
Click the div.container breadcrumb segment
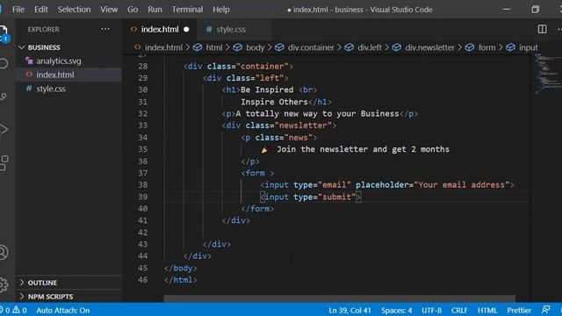click(x=311, y=47)
